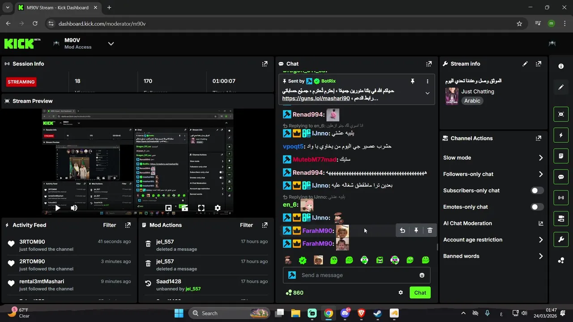Pin FarahM90's hovered message
This screenshot has height=322, width=573.
(416, 230)
